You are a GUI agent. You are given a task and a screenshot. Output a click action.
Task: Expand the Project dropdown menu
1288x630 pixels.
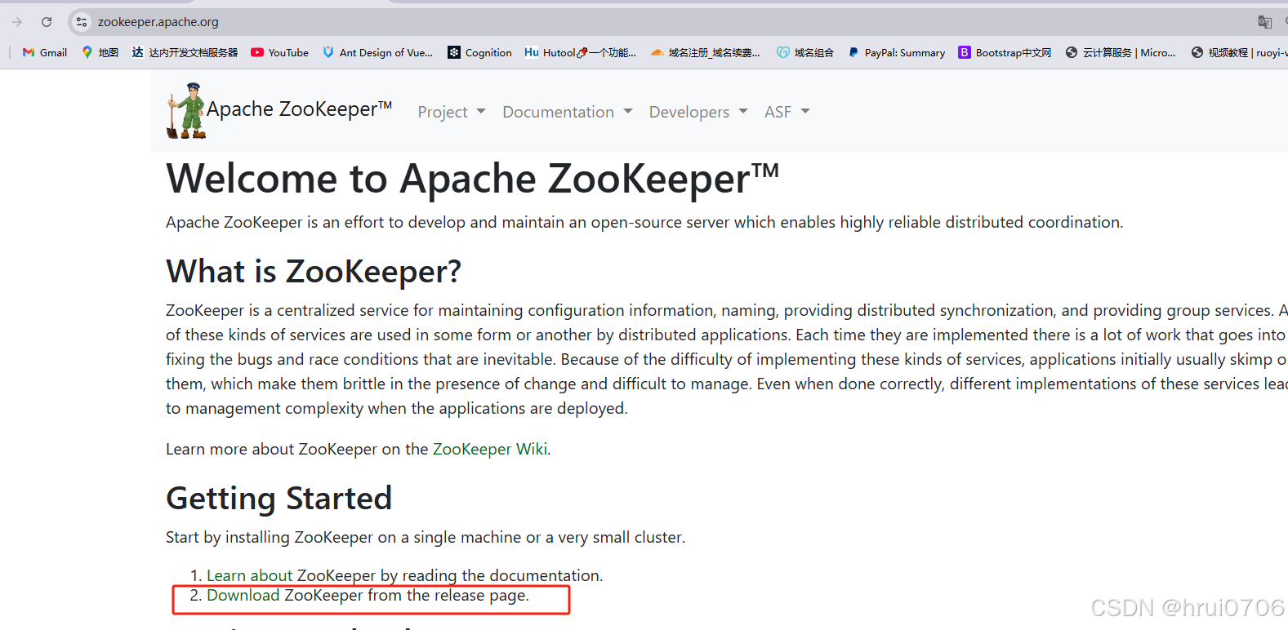[x=452, y=112]
